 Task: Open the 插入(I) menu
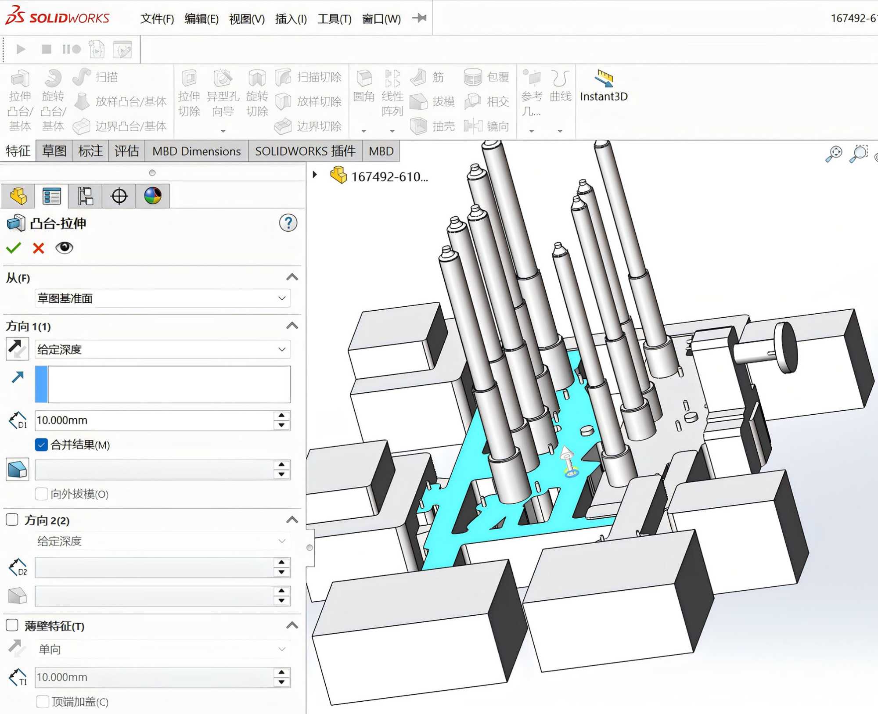click(291, 19)
